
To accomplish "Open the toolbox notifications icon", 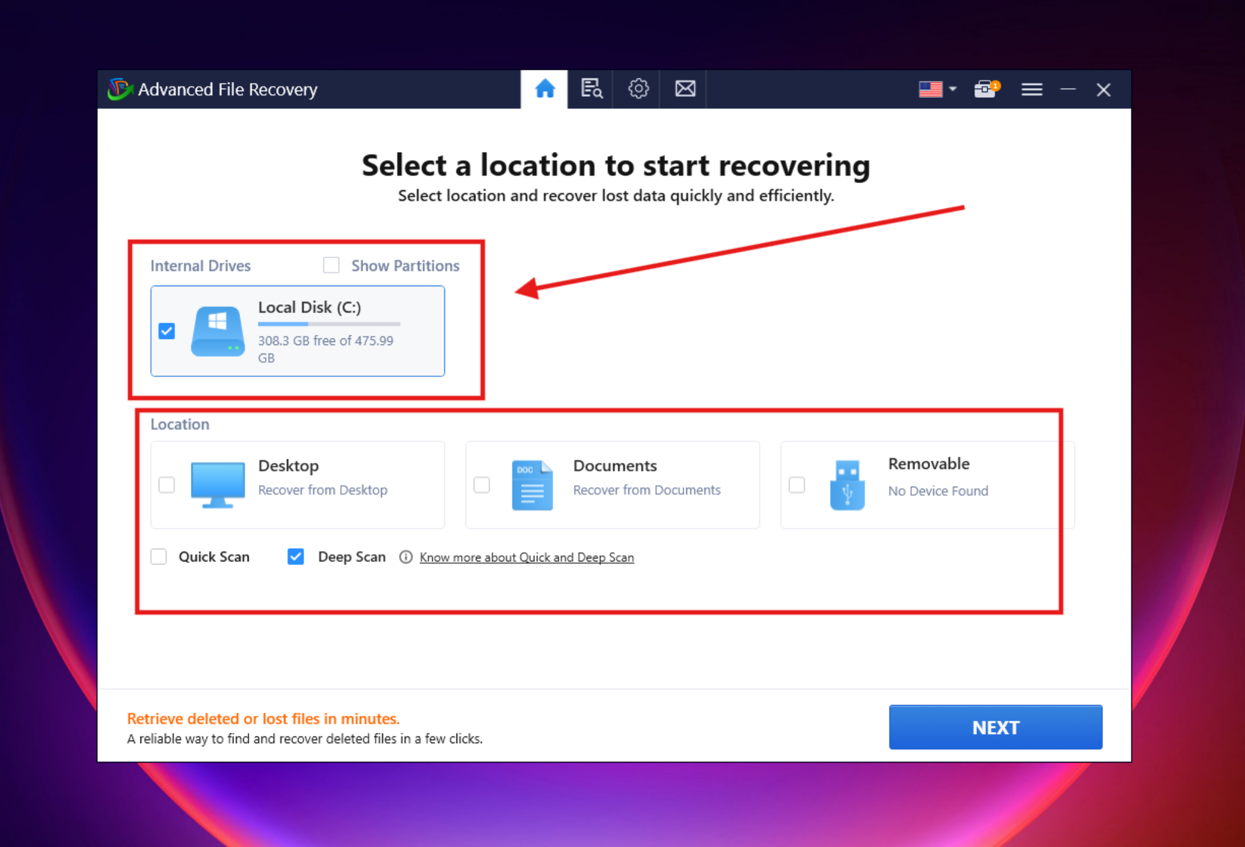I will pyautogui.click(x=986, y=89).
